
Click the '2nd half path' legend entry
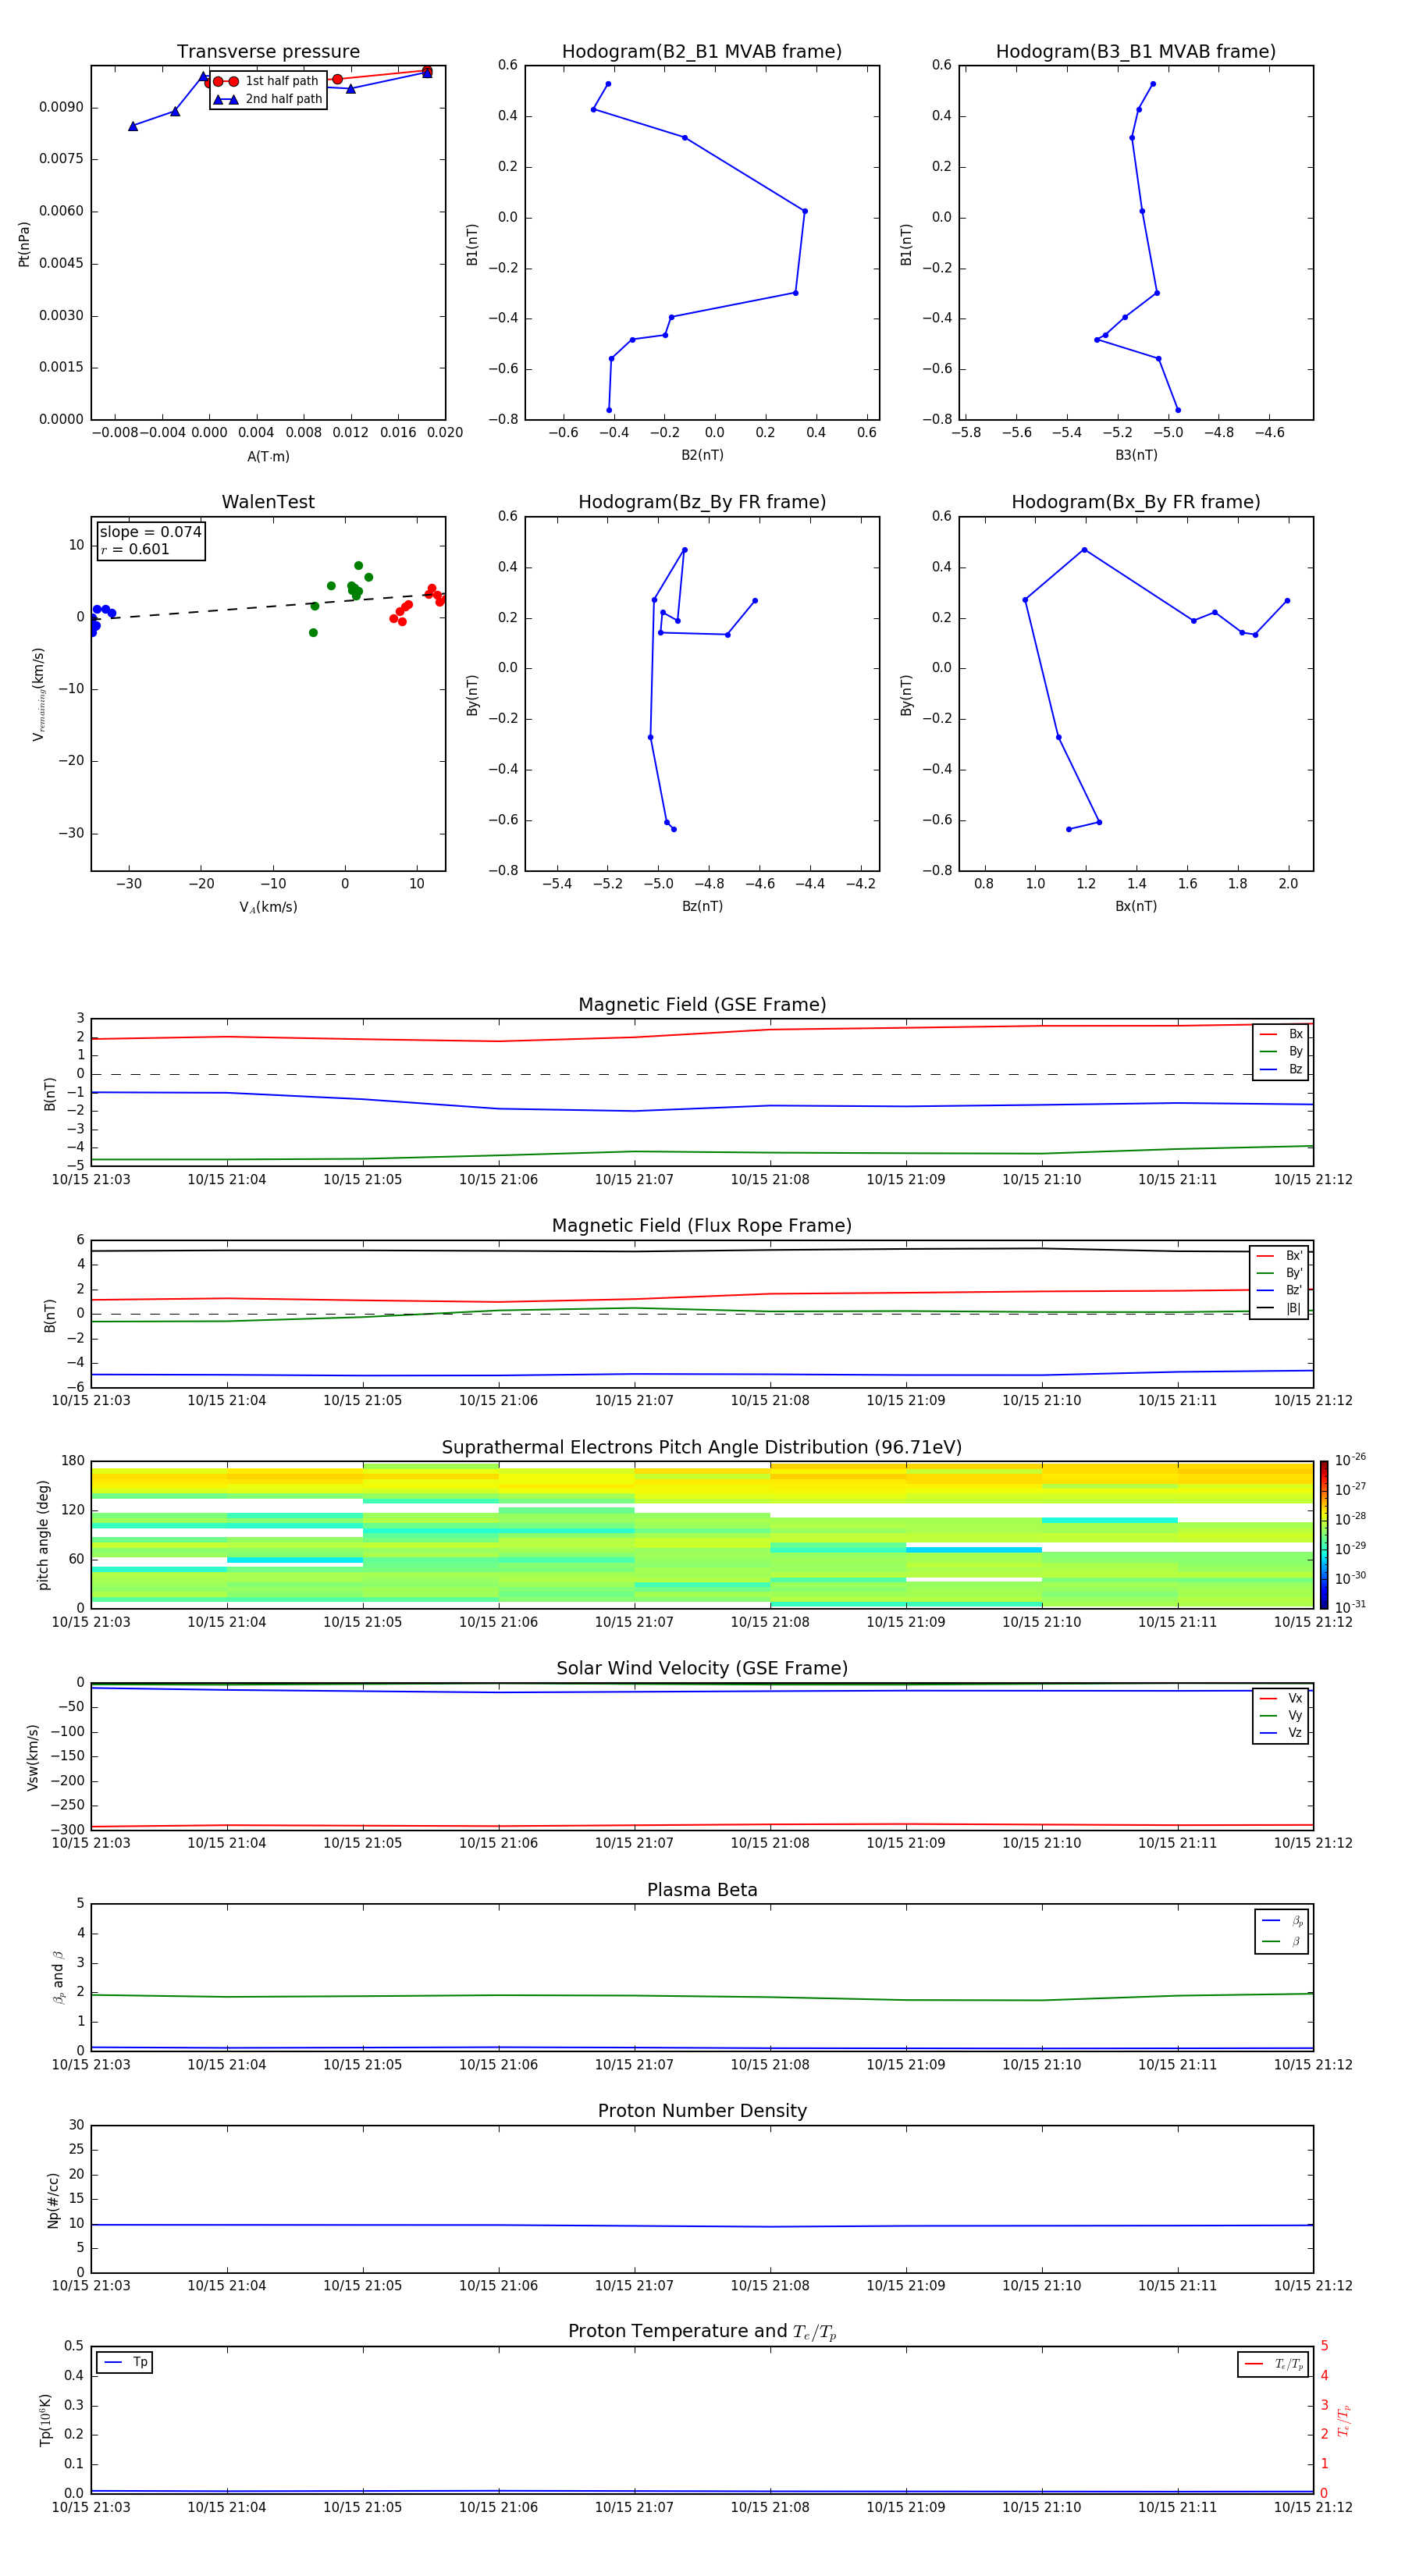[267, 99]
